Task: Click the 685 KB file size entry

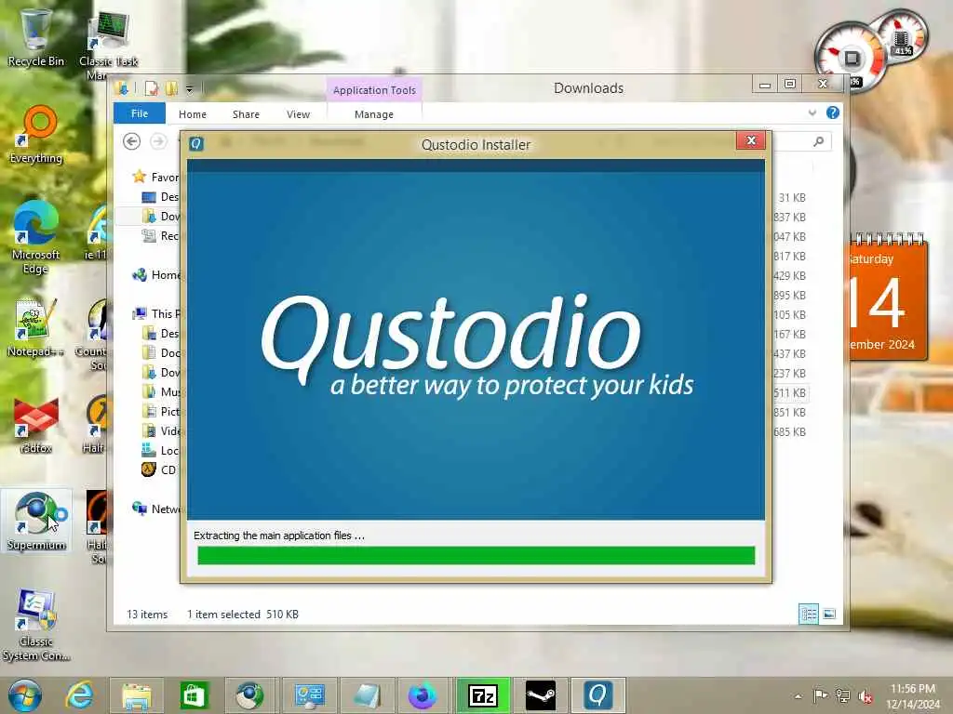Action: pos(790,431)
